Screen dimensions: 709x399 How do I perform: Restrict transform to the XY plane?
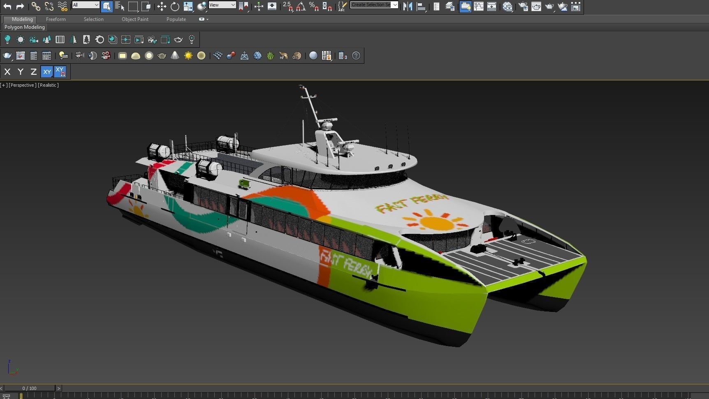pyautogui.click(x=47, y=72)
